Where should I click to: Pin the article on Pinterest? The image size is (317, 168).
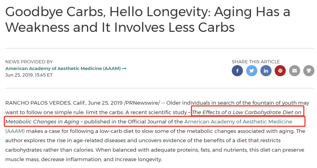[x=280, y=71]
